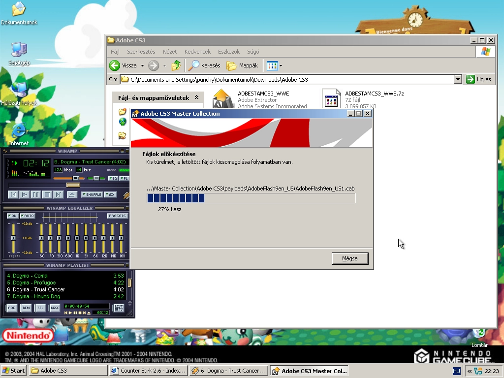The height and width of the screenshot is (378, 504).
Task: Turn Winamp equalizer ON button off
Action: (12, 216)
